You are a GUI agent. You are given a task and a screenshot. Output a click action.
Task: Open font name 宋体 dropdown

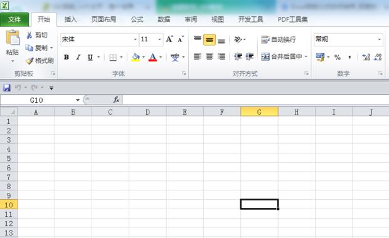pyautogui.click(x=135, y=39)
